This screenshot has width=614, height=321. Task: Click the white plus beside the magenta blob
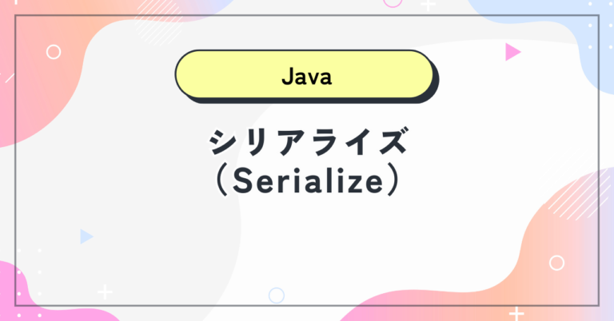(x=105, y=291)
